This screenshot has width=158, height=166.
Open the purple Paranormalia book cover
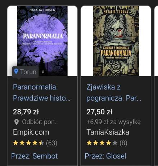click(42, 41)
